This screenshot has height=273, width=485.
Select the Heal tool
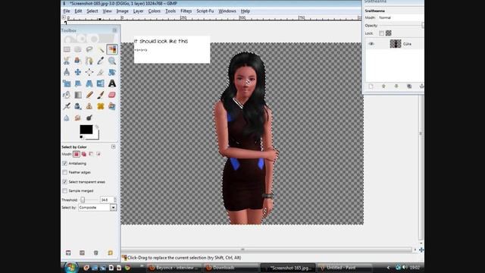[101, 106]
